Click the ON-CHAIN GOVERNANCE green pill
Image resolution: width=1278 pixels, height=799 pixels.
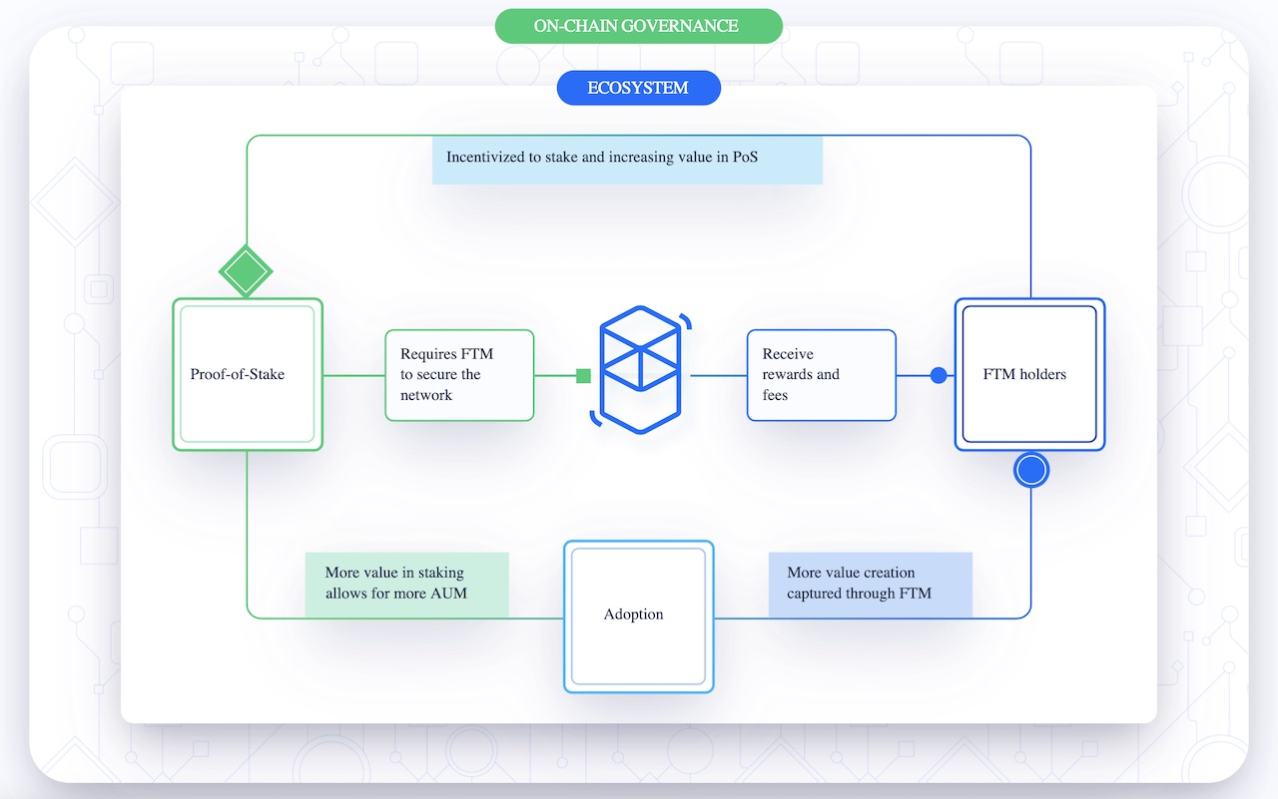tap(638, 26)
